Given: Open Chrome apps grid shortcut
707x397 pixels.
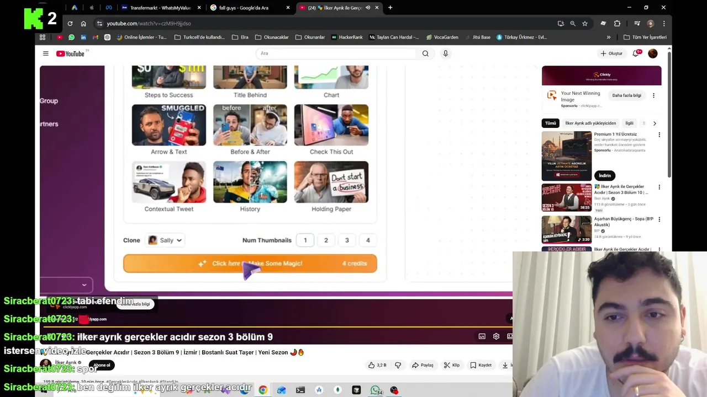Looking at the screenshot, I should 43,37.
